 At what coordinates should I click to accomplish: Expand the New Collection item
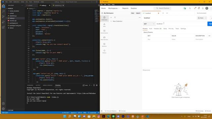[111, 21]
